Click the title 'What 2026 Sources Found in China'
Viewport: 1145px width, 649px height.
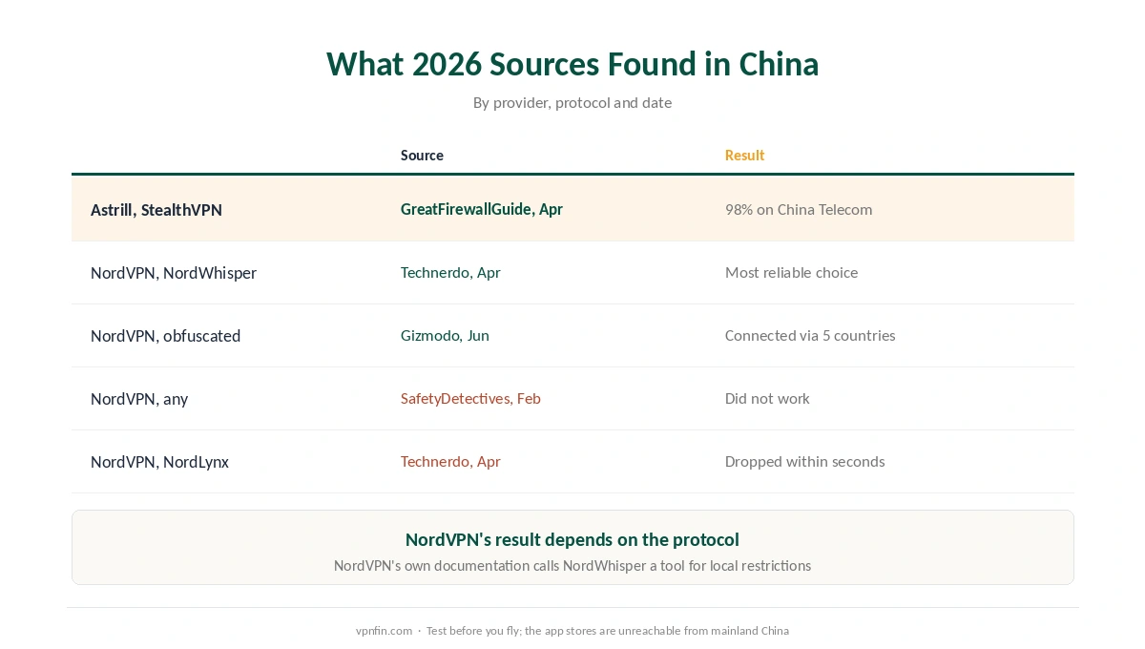coord(572,64)
